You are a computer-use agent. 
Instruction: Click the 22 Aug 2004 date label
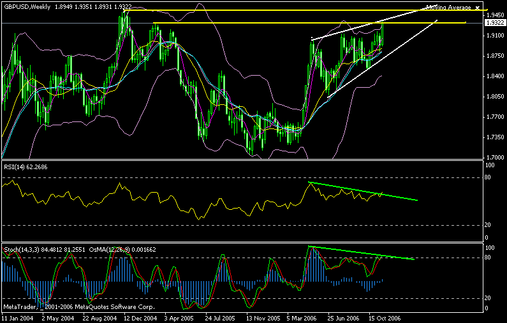(x=99, y=318)
